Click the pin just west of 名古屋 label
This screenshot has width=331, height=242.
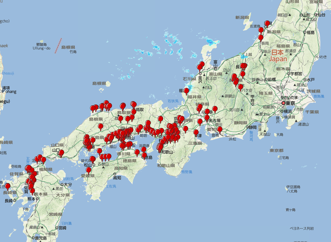point(207,118)
